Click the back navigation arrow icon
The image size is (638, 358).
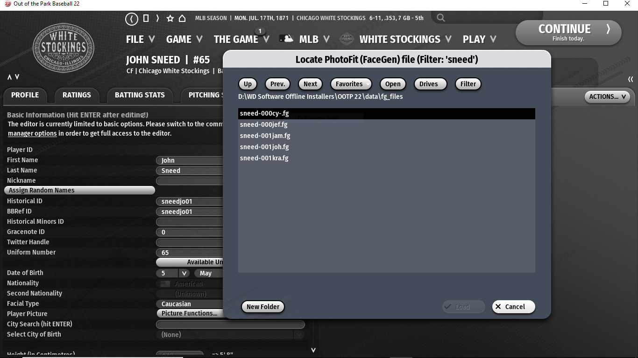[x=132, y=19]
